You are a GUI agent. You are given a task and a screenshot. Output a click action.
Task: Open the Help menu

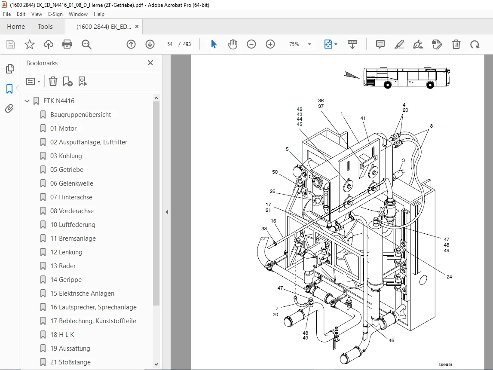[99, 14]
